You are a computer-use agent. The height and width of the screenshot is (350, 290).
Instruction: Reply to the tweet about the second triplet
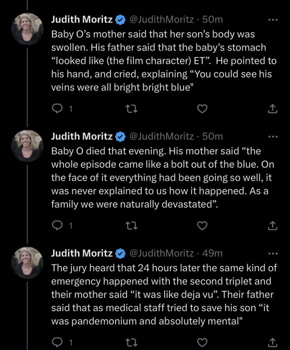(57, 342)
